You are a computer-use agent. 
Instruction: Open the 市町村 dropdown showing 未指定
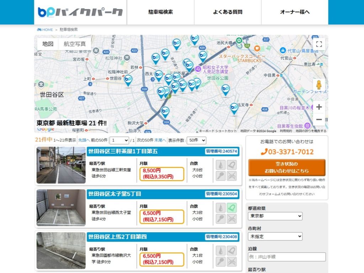tap(275, 236)
